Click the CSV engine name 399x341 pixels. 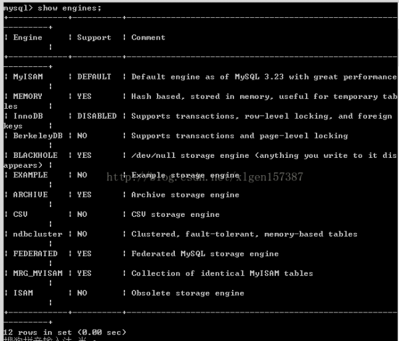20,214
